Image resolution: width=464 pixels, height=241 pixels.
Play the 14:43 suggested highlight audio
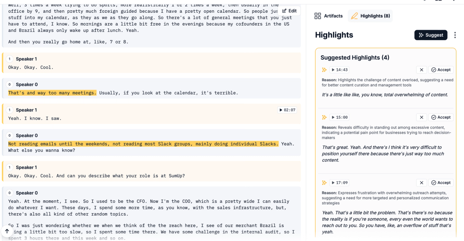339,70
